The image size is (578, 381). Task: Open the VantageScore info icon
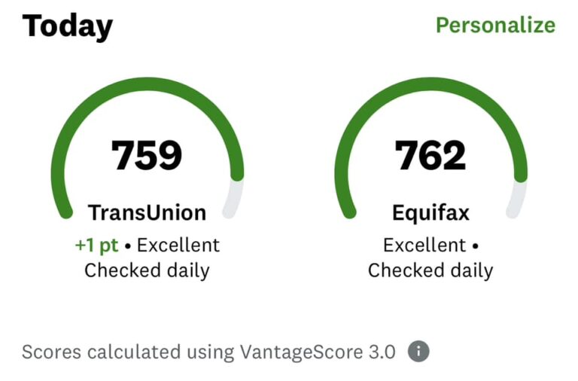pyautogui.click(x=418, y=352)
